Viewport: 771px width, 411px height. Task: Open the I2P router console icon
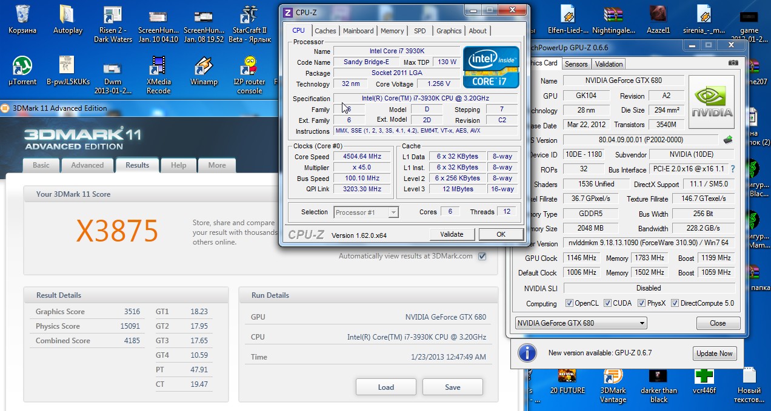pyautogui.click(x=249, y=65)
